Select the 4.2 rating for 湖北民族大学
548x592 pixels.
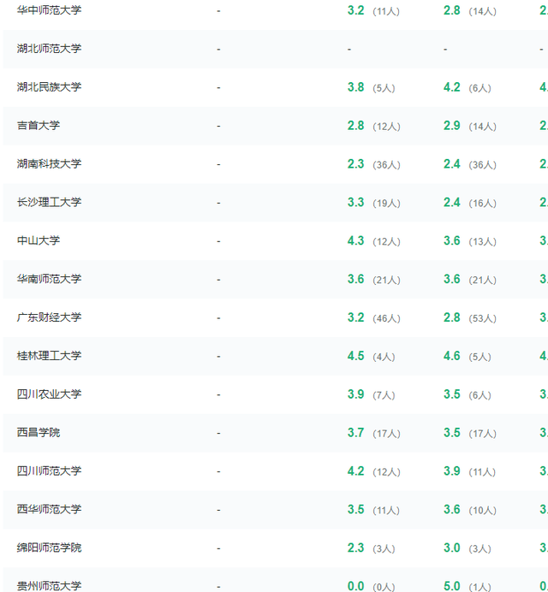(451, 87)
